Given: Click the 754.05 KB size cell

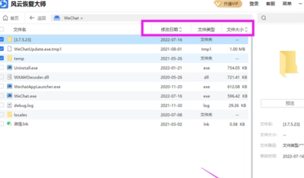Looking at the screenshot, I should click(x=237, y=68).
